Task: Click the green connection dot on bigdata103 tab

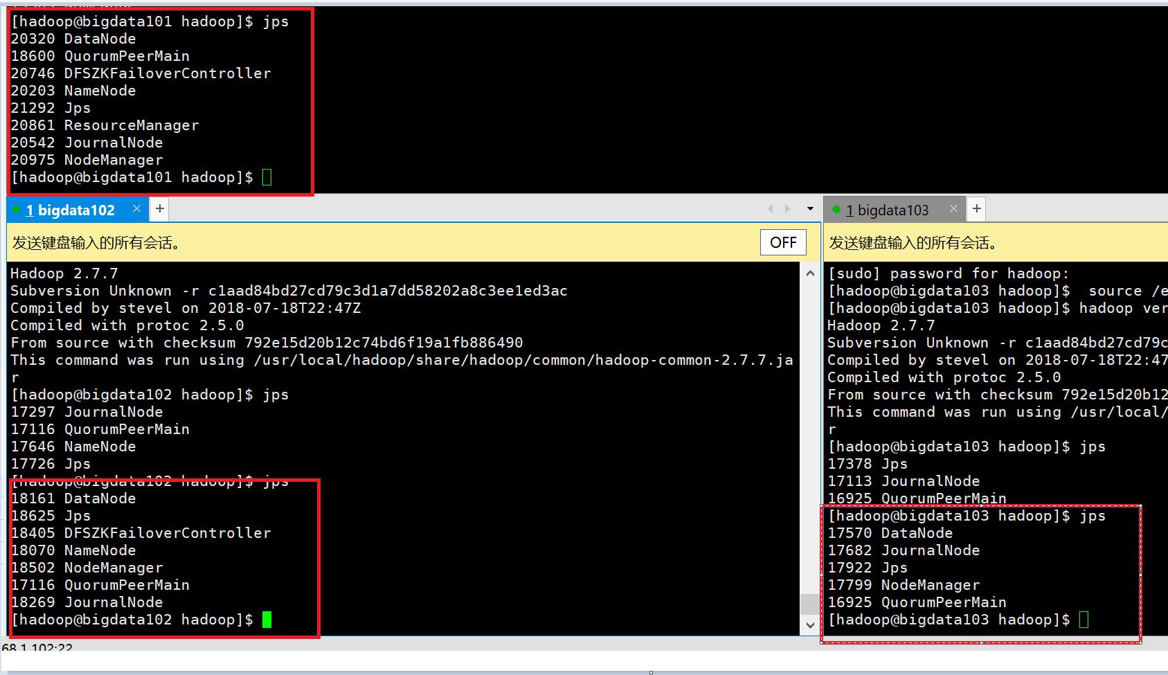Action: (x=836, y=209)
